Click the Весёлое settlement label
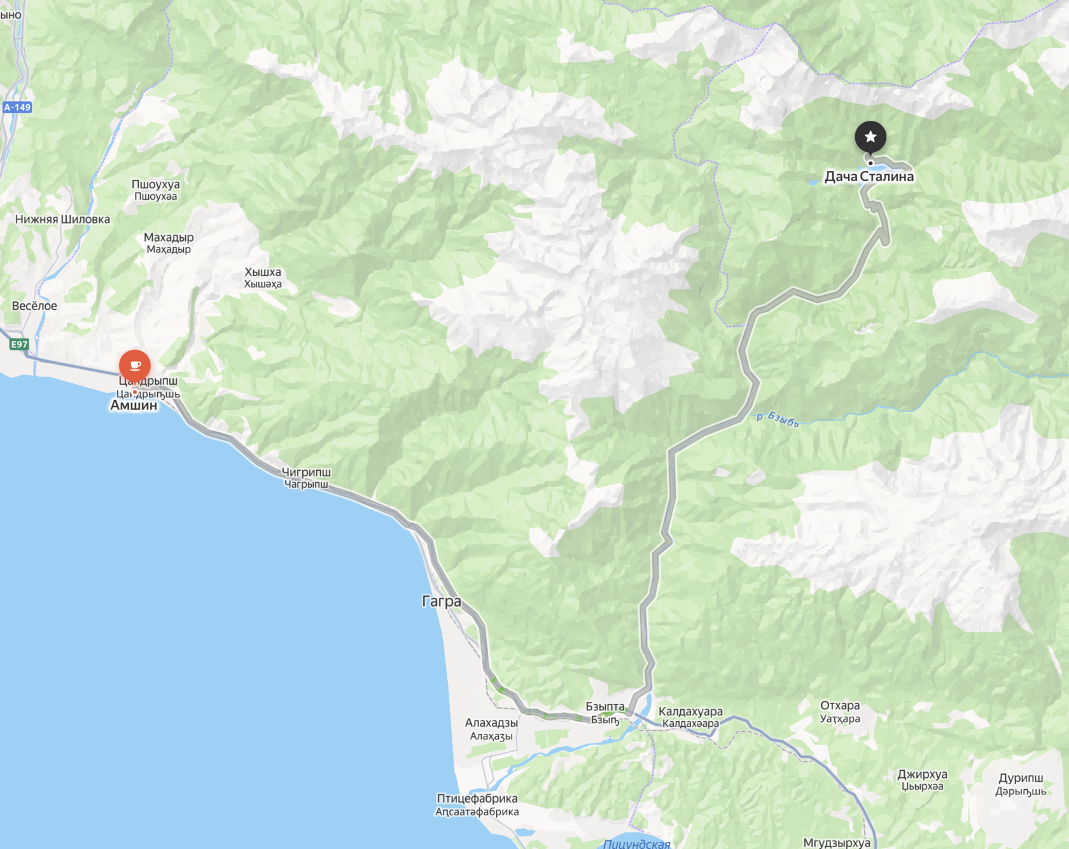1069x849 pixels. click(34, 306)
